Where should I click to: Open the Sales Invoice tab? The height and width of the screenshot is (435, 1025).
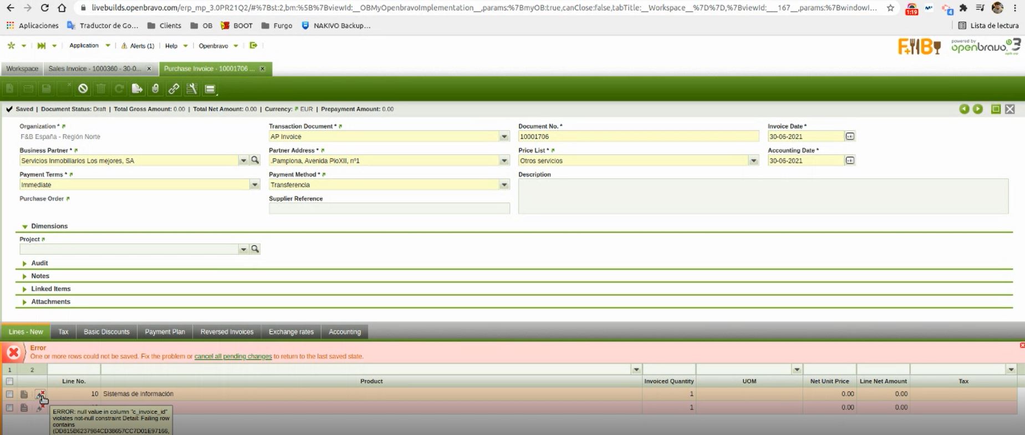94,69
